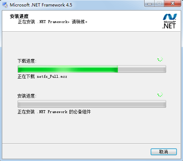The image size is (183, 161).
Task: Click the Microsoft .NET Framework 4.5 title text
Action: [41, 5]
